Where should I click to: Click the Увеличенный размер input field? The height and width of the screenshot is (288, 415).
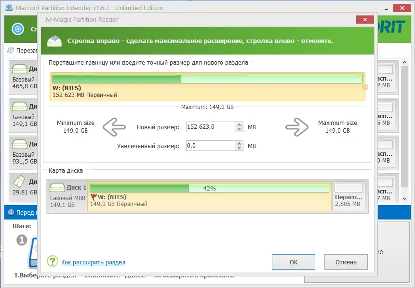211,146
